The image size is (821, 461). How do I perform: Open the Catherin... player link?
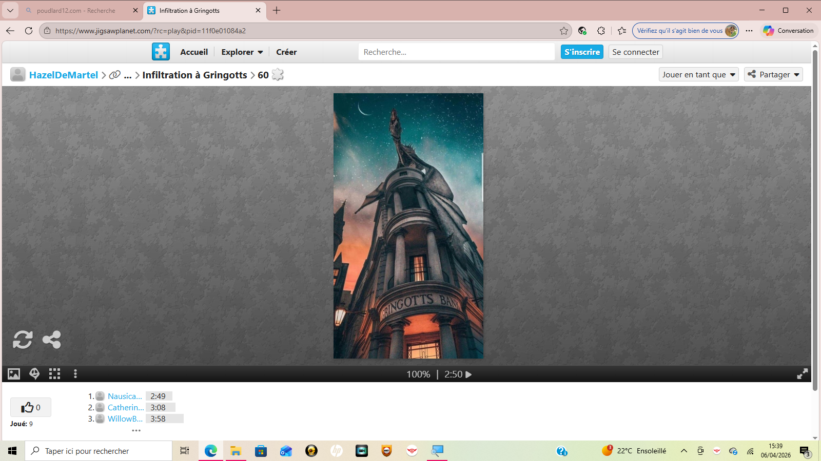tap(126, 407)
